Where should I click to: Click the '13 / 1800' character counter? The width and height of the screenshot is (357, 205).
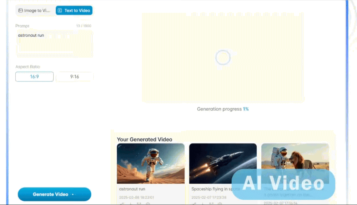coord(84,26)
